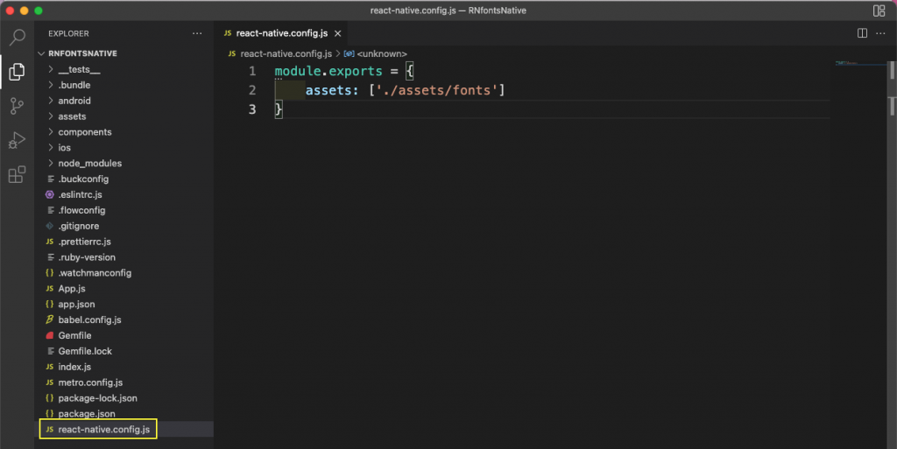Click line number 3 in gutter
The width and height of the screenshot is (897, 449).
(x=252, y=109)
